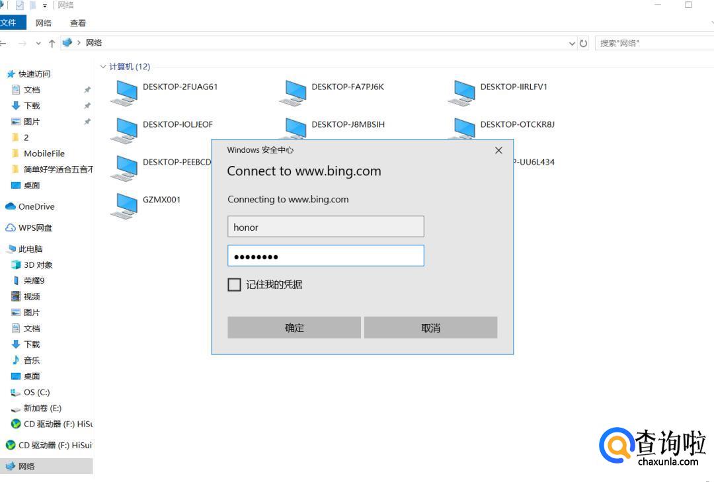Click the 网络 breadcrumb in address bar
The image size is (714, 482).
coord(94,43)
